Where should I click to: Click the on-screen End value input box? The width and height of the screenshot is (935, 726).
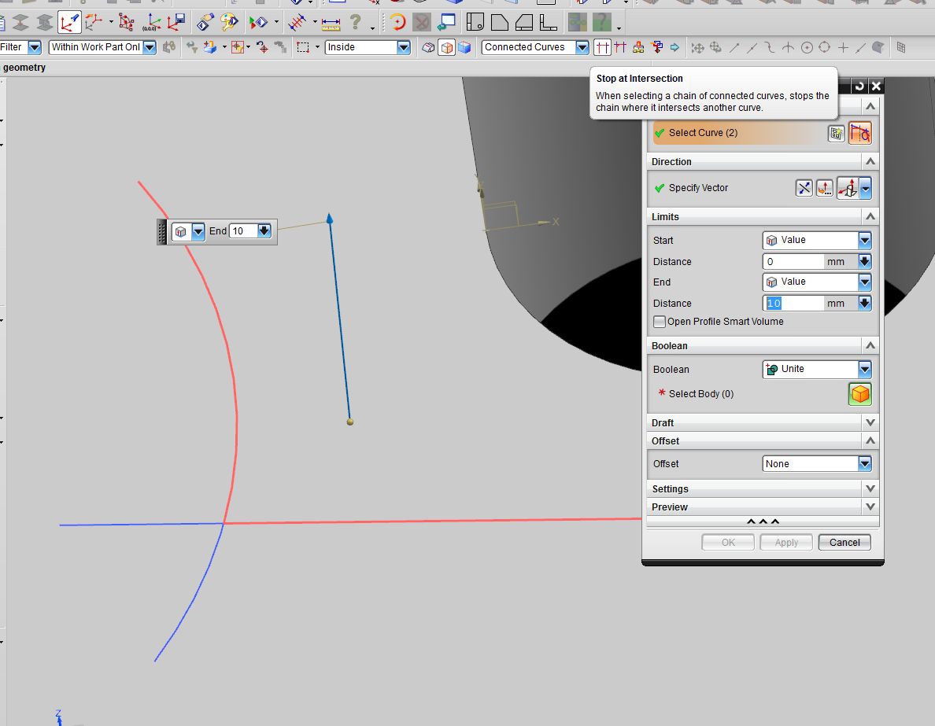[x=243, y=231]
